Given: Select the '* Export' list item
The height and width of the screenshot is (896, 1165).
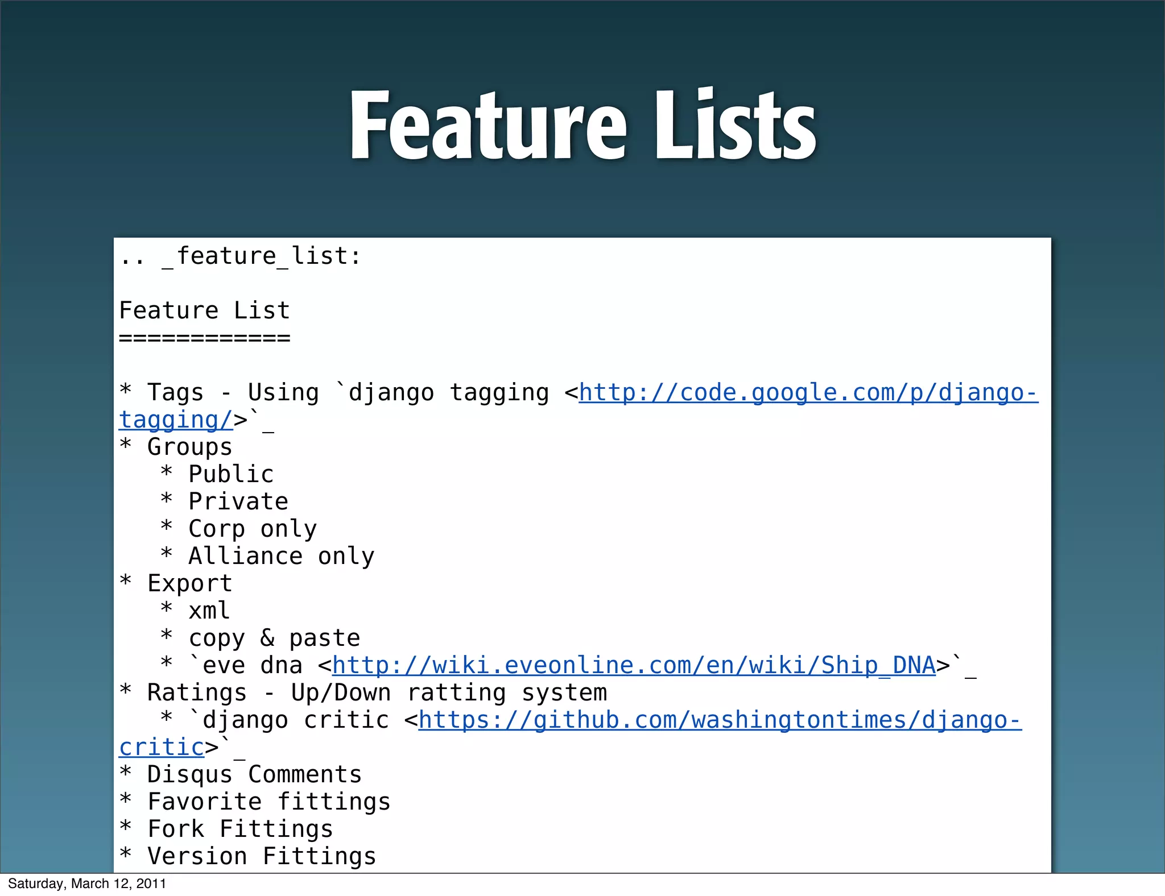Looking at the screenshot, I should (176, 584).
